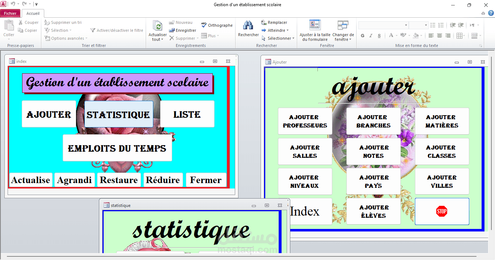Open Changer de fenêtre dropdown
Screen dimensions: 495x260
pyautogui.click(x=343, y=31)
